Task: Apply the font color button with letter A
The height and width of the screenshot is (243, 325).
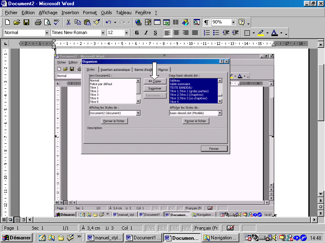Action: pos(275,33)
